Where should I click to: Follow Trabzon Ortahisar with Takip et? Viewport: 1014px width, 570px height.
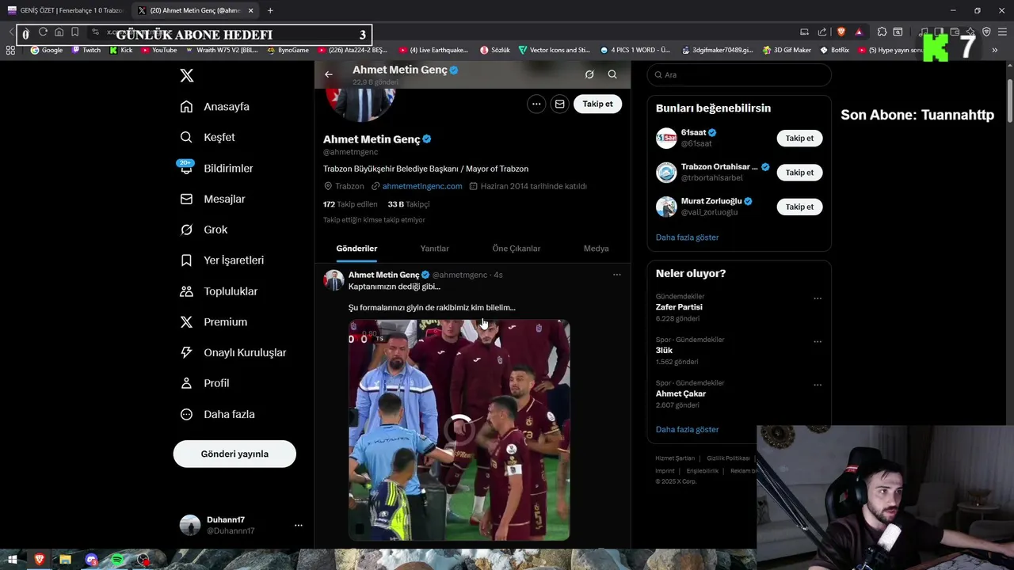tap(799, 173)
